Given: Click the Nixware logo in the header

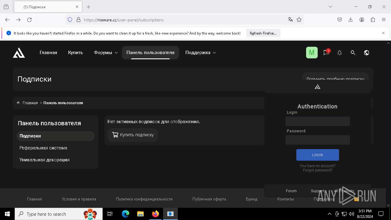Looking at the screenshot, I should [19, 53].
